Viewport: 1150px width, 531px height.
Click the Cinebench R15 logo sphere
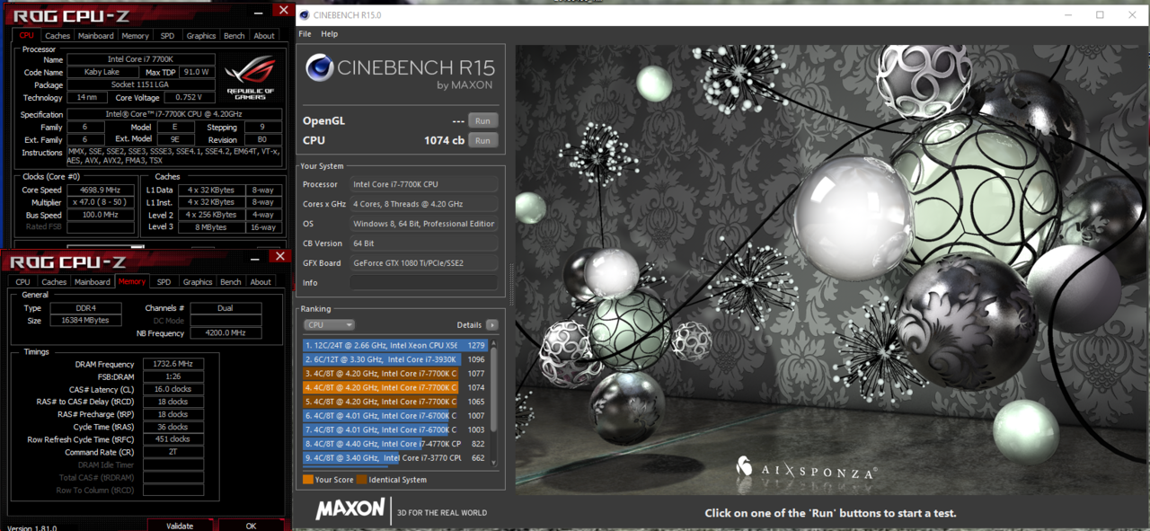(319, 68)
